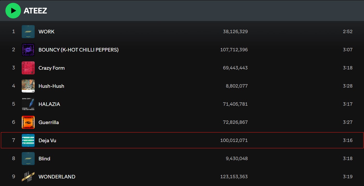The width and height of the screenshot is (364, 186).
Task: Click the 3:17 duration for HALAZIA
Action: coord(348,104)
